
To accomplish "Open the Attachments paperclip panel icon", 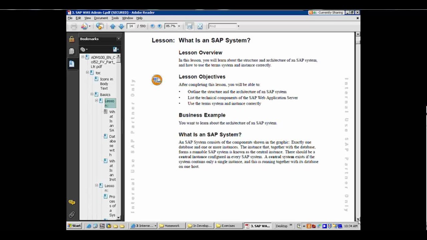I will click(72, 214).
